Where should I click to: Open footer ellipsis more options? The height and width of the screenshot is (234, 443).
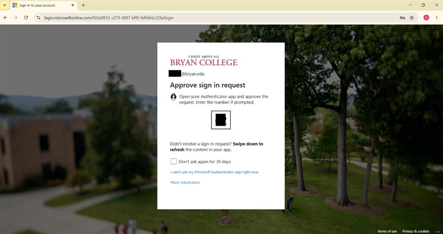point(437,231)
